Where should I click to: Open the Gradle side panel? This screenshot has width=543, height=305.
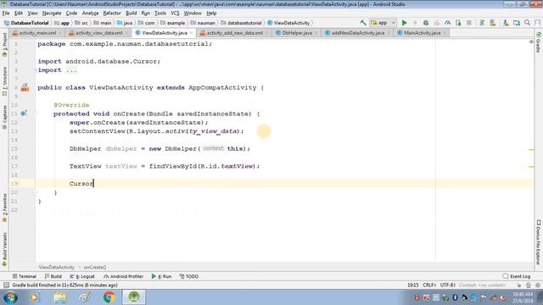pyautogui.click(x=539, y=43)
